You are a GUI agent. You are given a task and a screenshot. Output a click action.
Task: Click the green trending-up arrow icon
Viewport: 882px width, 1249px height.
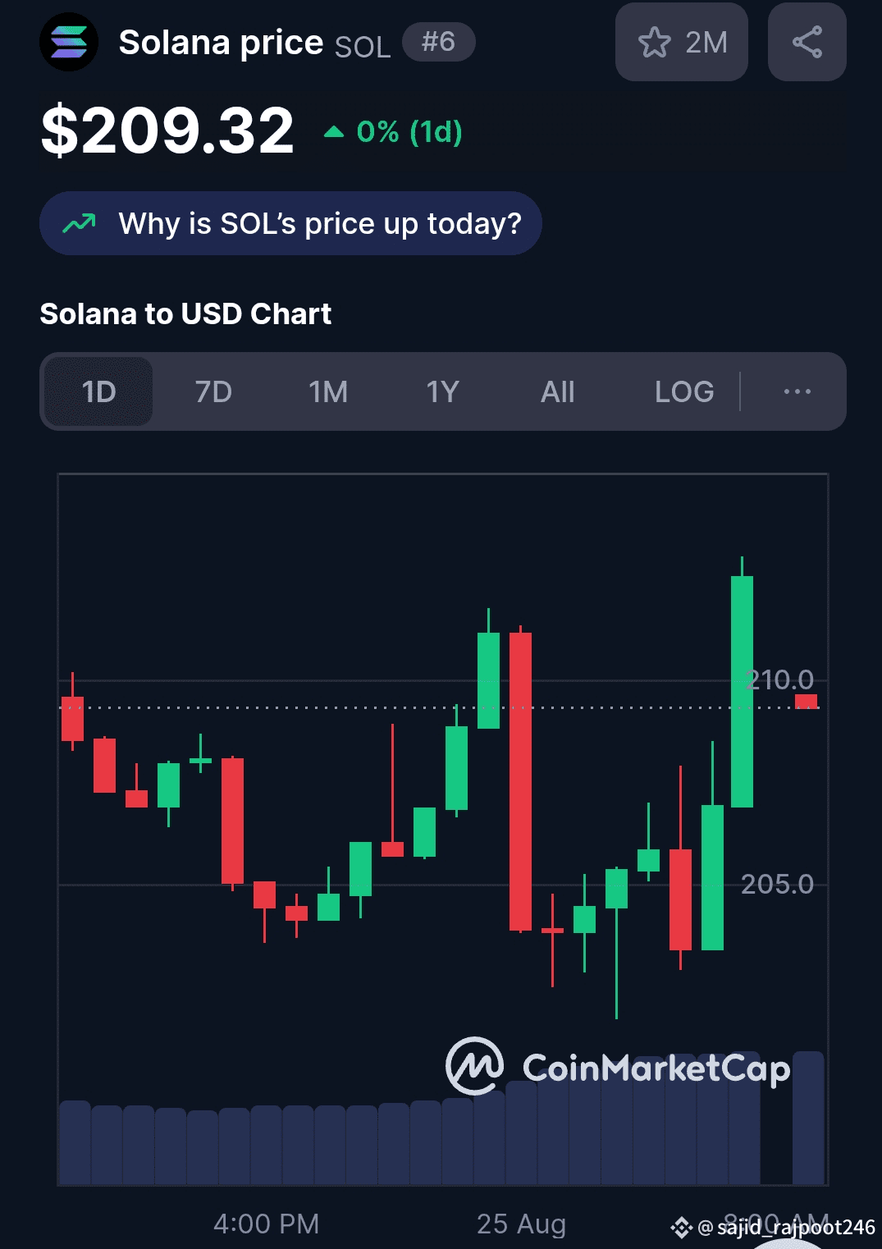click(80, 223)
